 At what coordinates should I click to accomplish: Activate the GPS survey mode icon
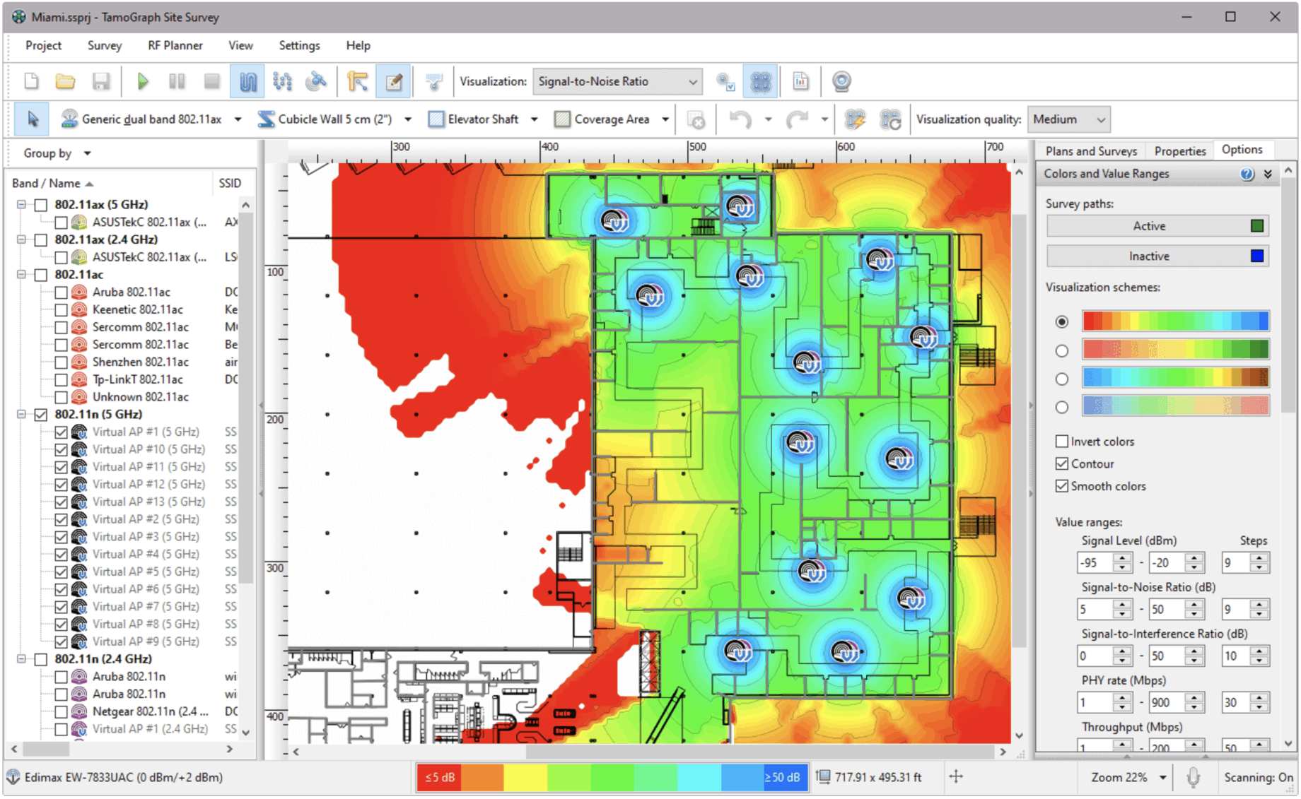(316, 81)
